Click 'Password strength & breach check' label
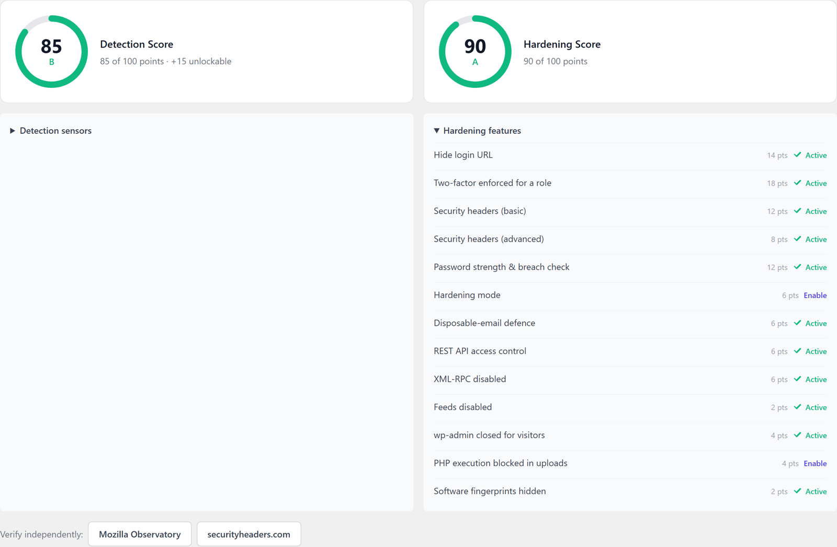The image size is (837, 547). [501, 267]
